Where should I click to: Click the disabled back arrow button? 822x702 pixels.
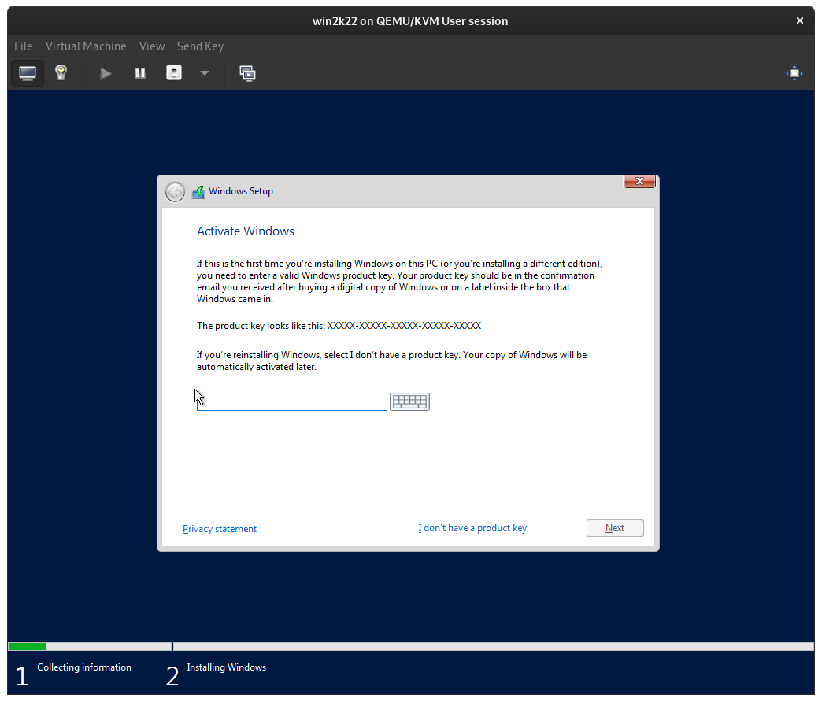point(175,191)
